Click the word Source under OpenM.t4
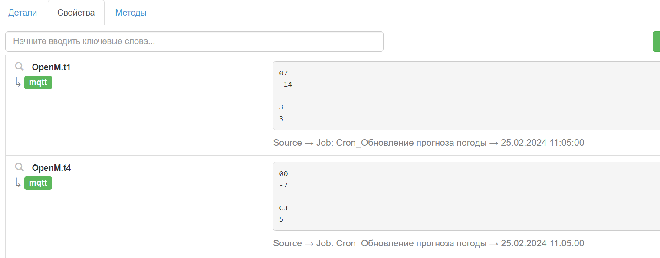The image size is (660, 258). [x=287, y=243]
